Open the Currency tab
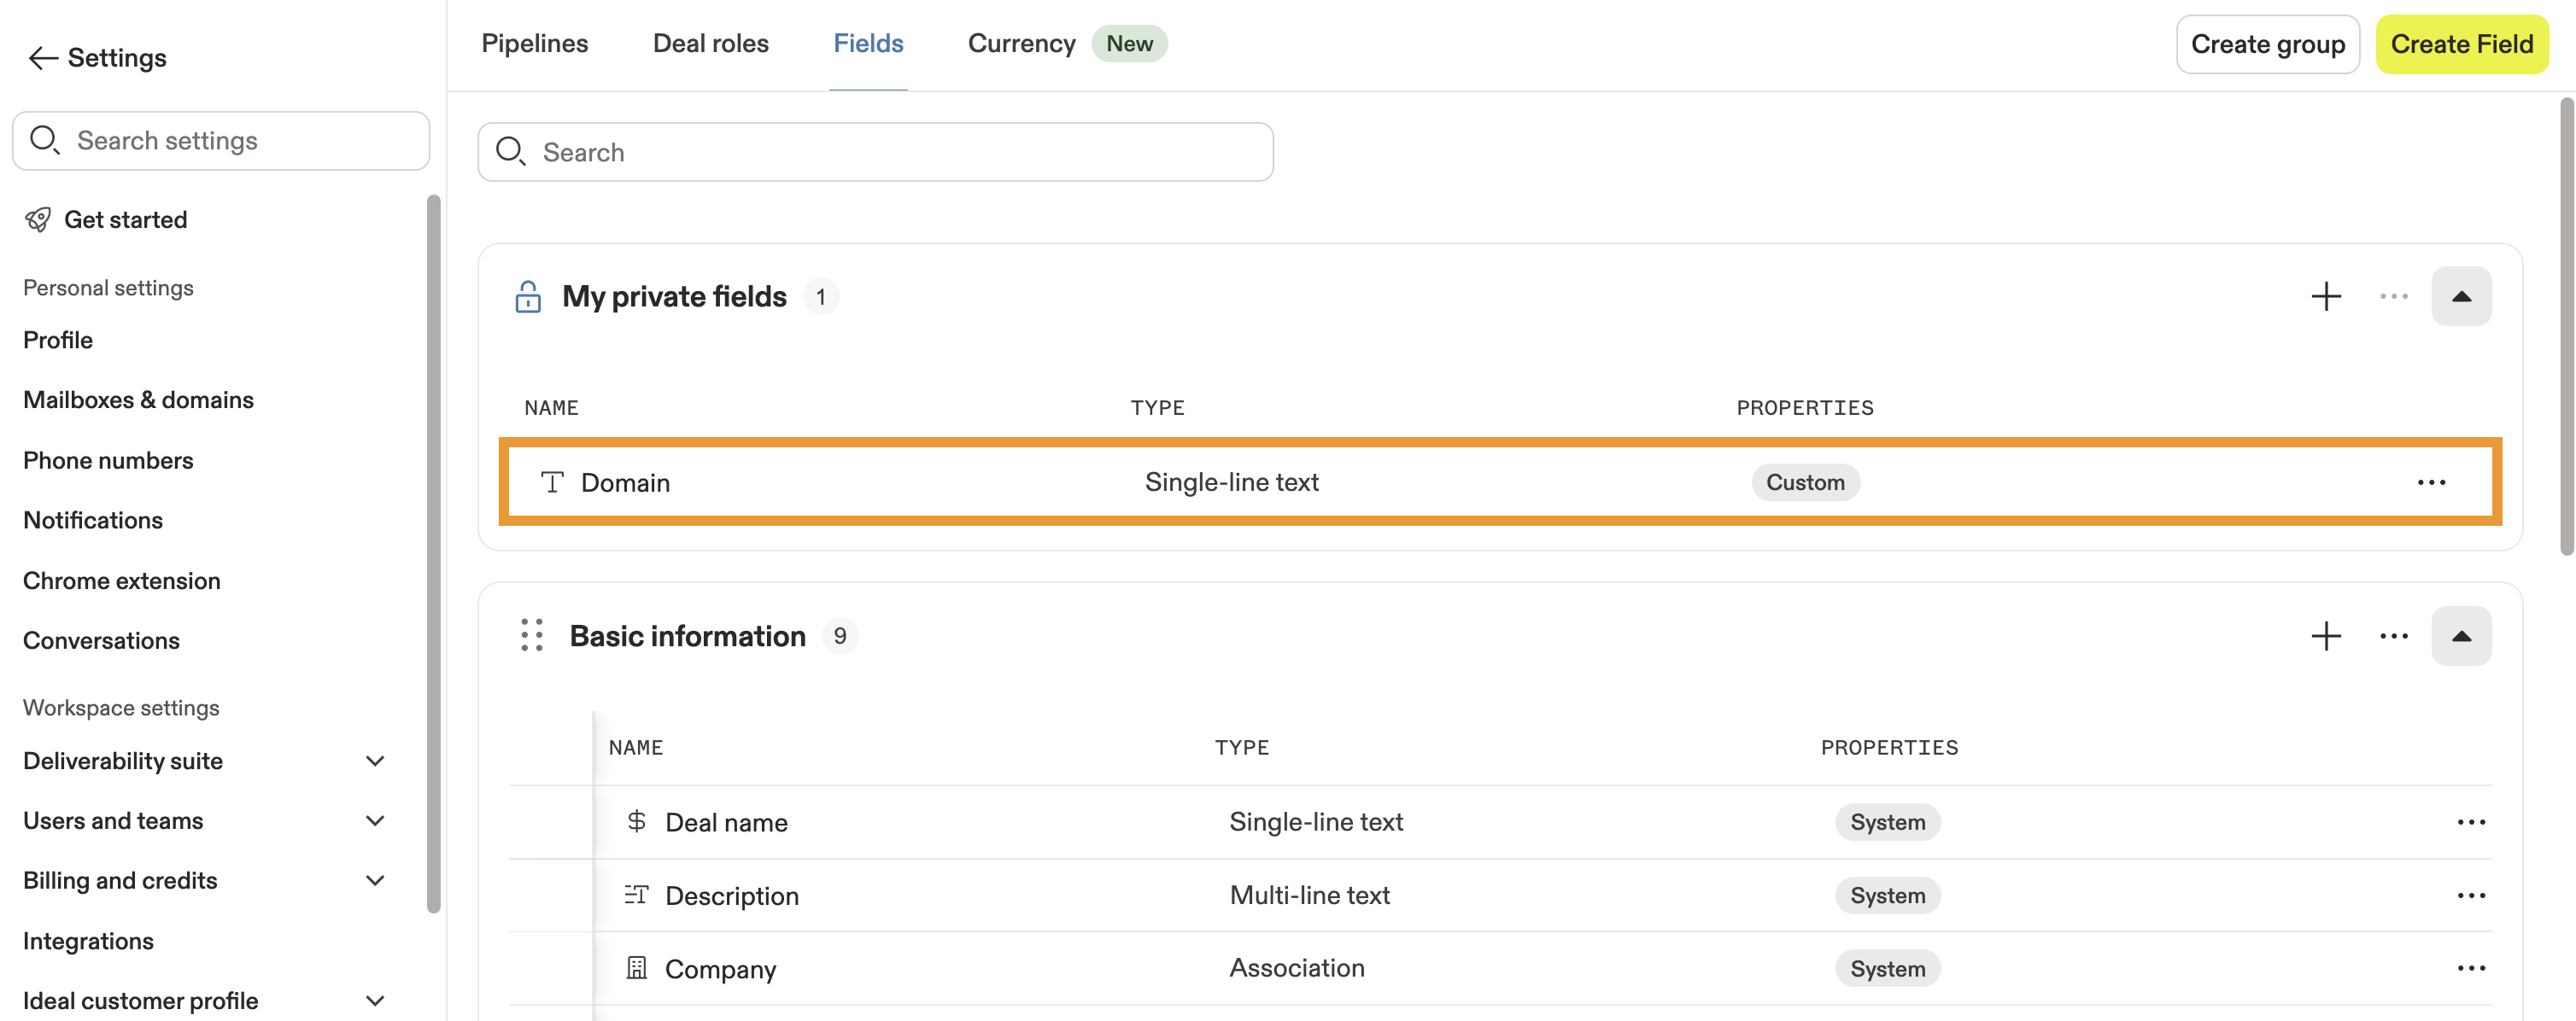The image size is (2576, 1021). (x=1021, y=44)
